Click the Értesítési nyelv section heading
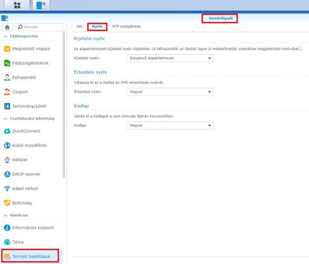Screen dimensions: 309x264 point(90,72)
